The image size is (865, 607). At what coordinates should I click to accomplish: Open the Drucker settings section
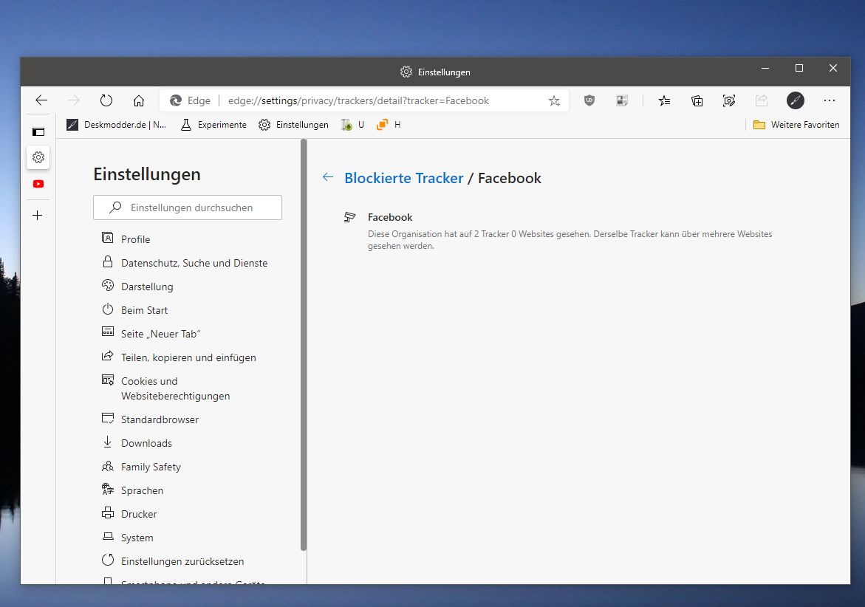pos(139,515)
